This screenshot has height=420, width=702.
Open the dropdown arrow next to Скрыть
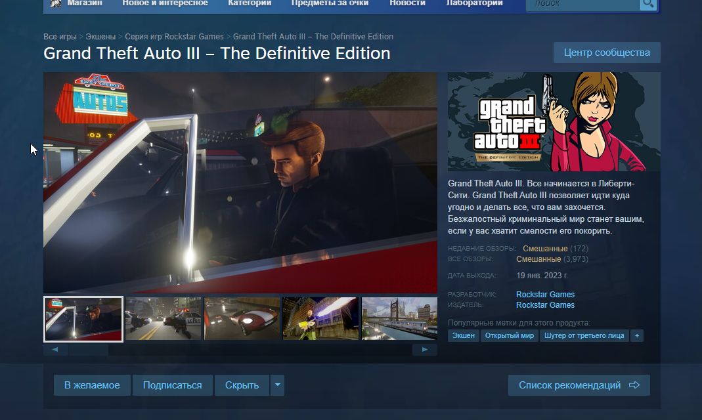[278, 385]
